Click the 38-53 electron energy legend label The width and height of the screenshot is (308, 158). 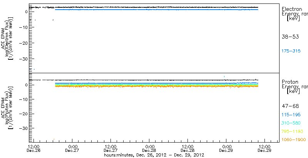click(x=290, y=37)
